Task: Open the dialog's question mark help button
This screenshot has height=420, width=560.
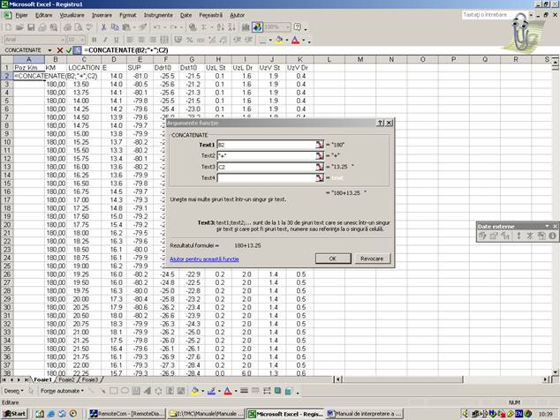Action: point(380,124)
